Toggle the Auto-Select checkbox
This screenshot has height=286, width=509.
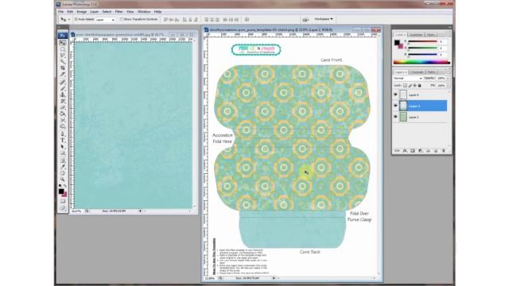coord(76,19)
